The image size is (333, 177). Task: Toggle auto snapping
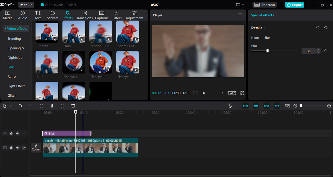pyautogui.click(x=256, y=106)
